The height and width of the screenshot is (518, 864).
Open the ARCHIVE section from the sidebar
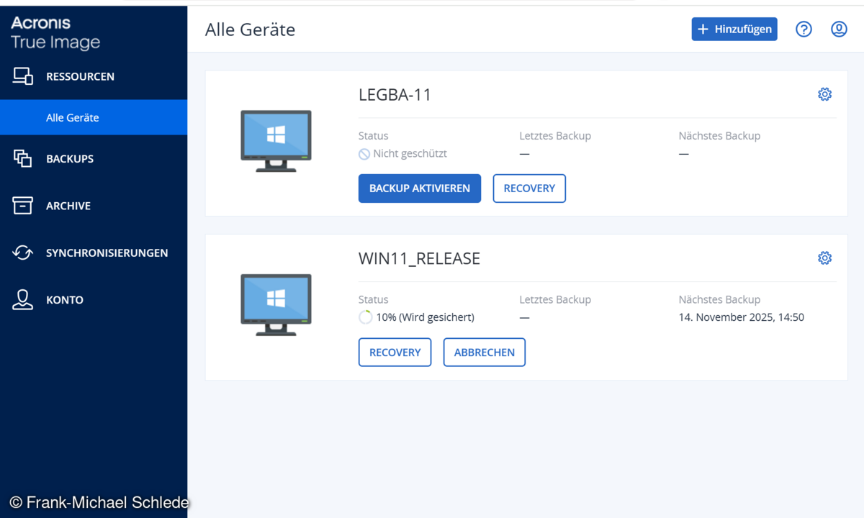point(21,205)
